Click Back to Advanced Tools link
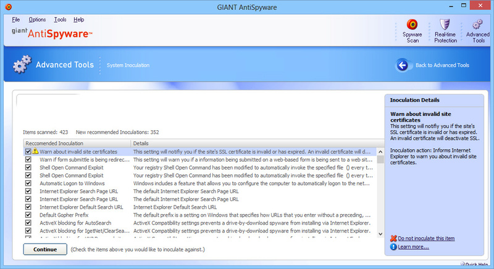 [442, 65]
